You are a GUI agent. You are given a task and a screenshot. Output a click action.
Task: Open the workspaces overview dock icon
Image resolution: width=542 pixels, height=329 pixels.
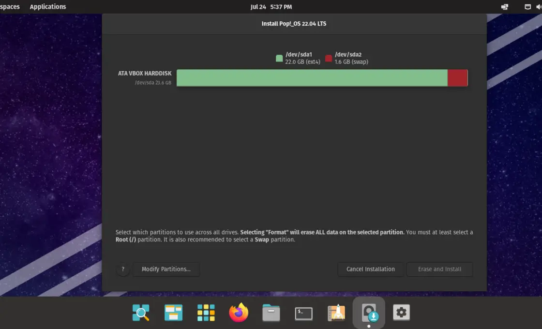tap(173, 313)
